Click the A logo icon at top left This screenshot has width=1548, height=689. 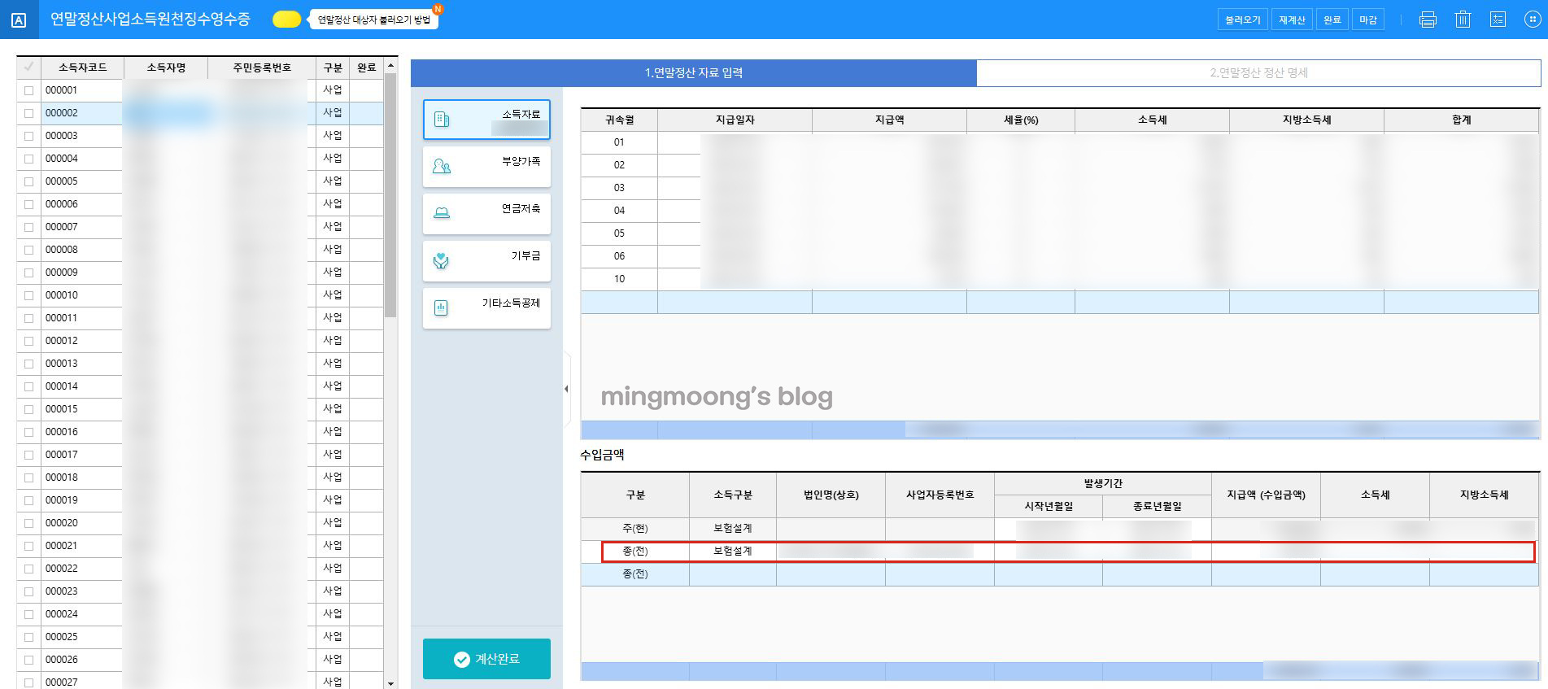19,21
